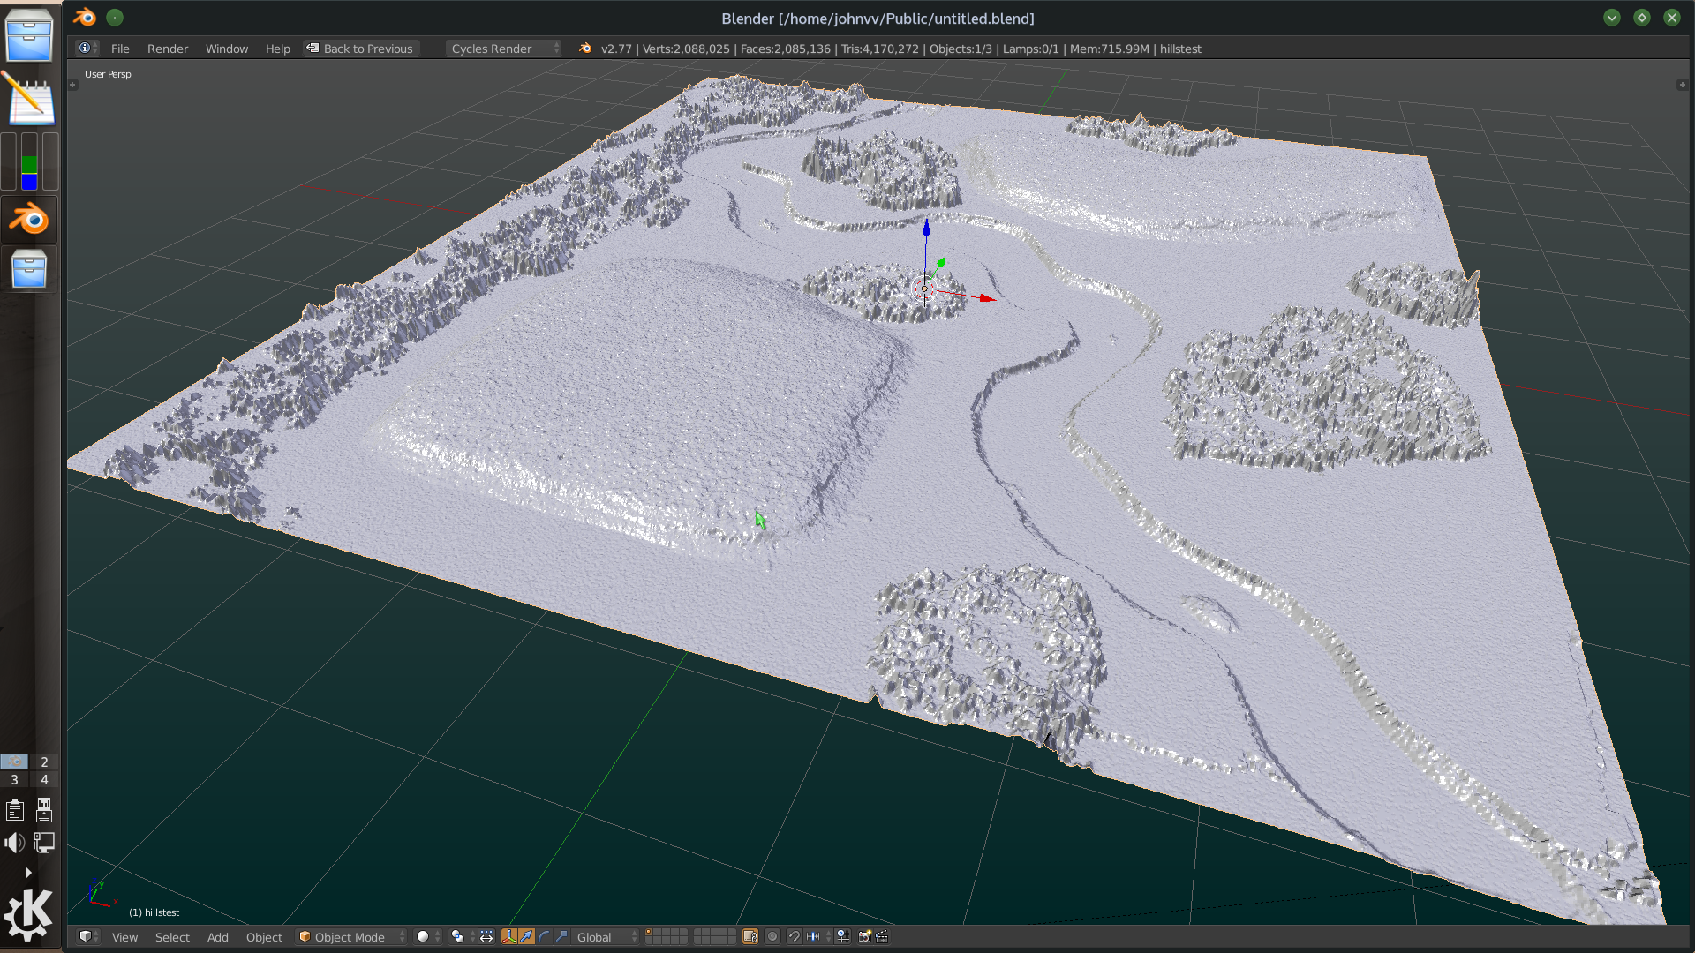Click the Blender logo in the info bar

(585, 49)
